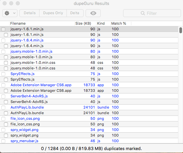Select the blue file_icon_css.png reference filename

pos(25,118)
